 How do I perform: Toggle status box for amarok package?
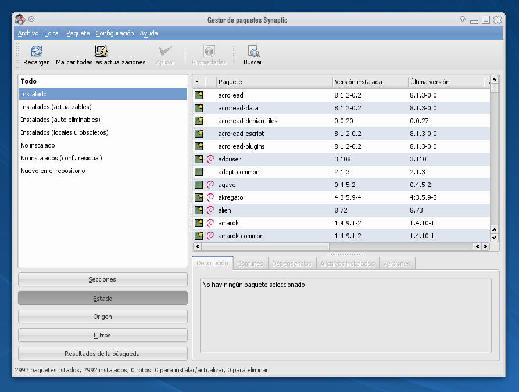pyautogui.click(x=199, y=223)
